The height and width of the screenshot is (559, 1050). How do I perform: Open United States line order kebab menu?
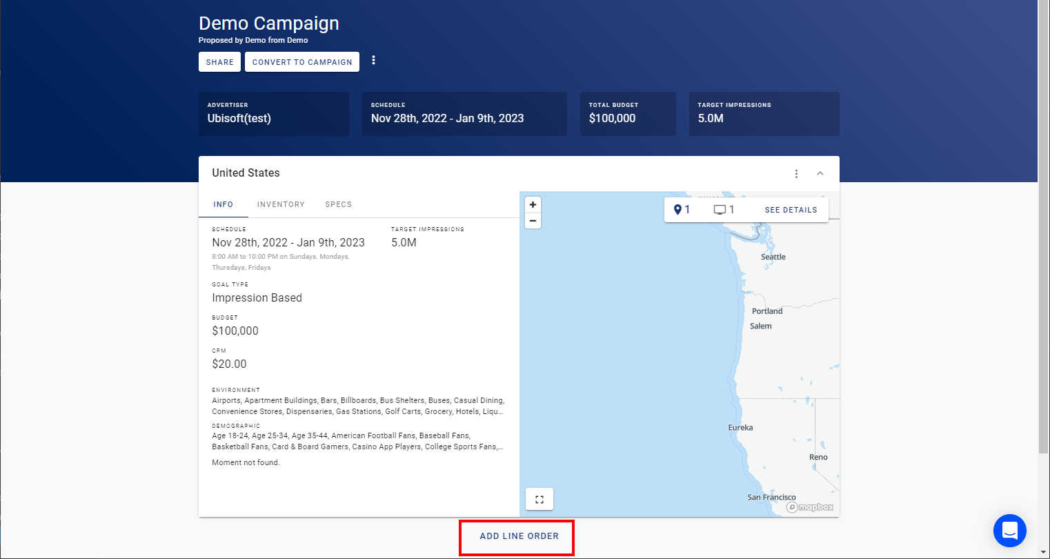pyautogui.click(x=796, y=174)
